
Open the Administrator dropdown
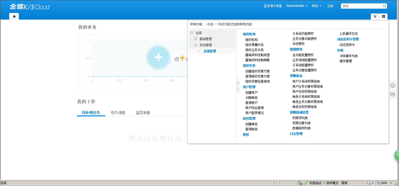point(297,6)
